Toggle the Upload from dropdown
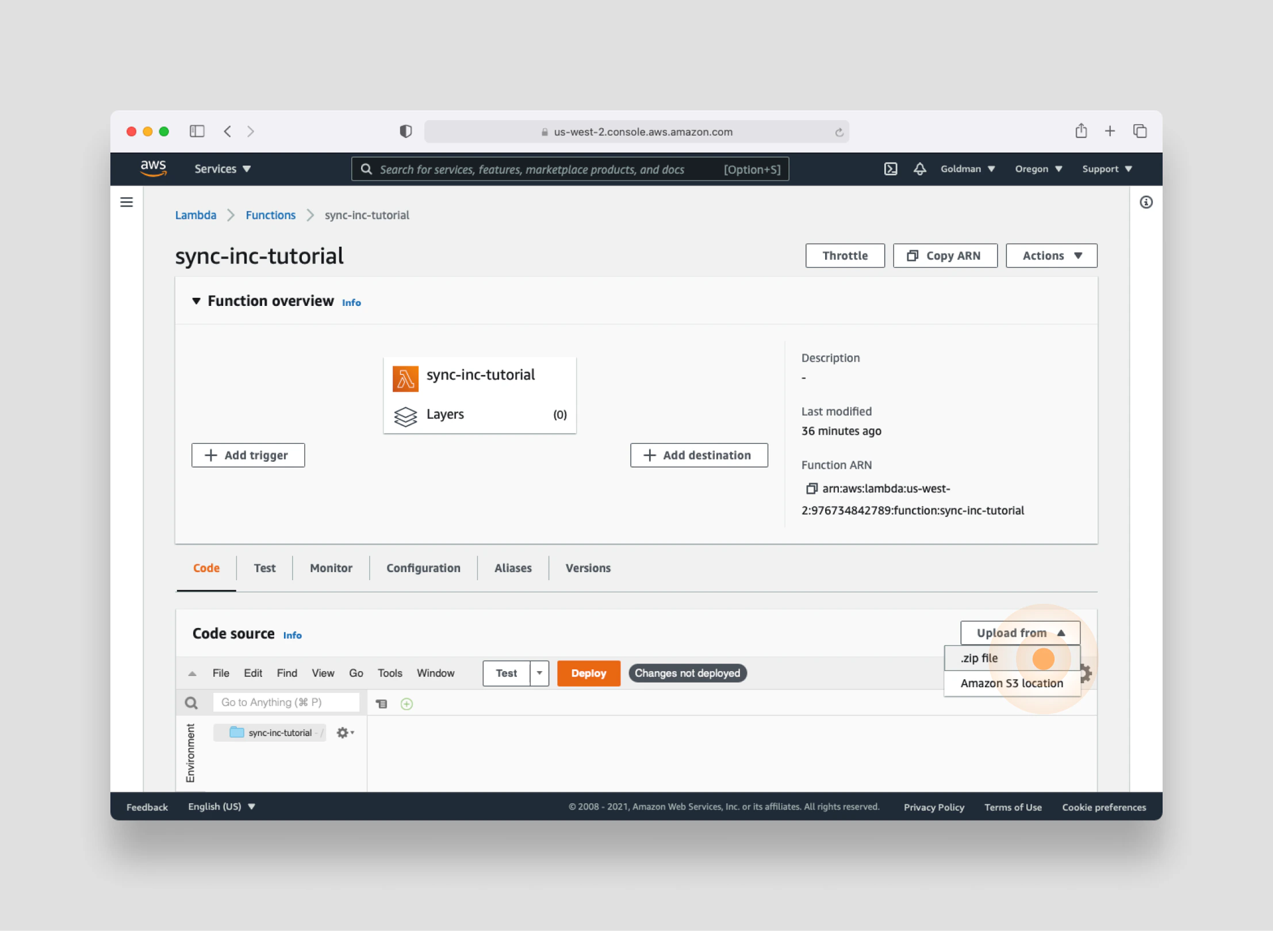 [x=1020, y=633]
